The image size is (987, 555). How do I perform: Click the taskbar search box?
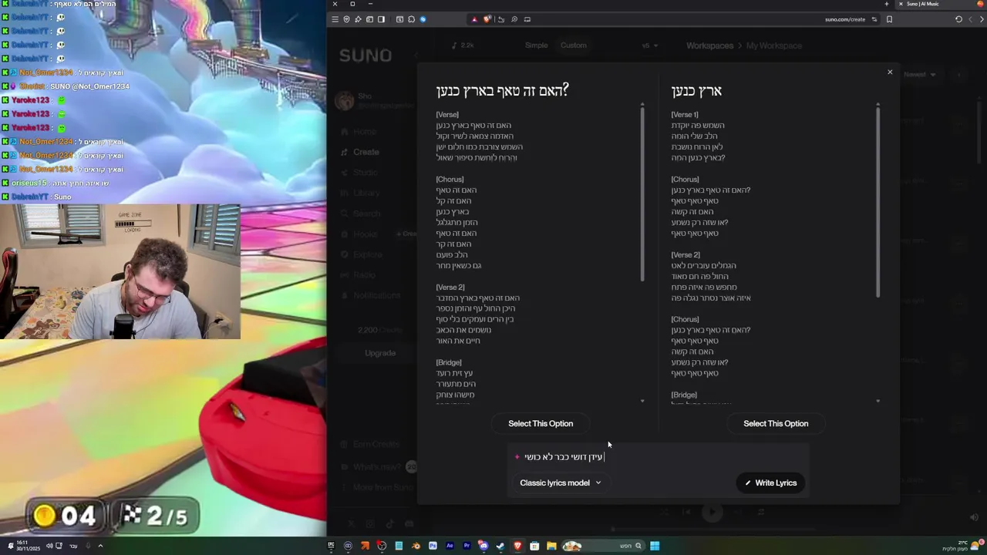click(602, 546)
